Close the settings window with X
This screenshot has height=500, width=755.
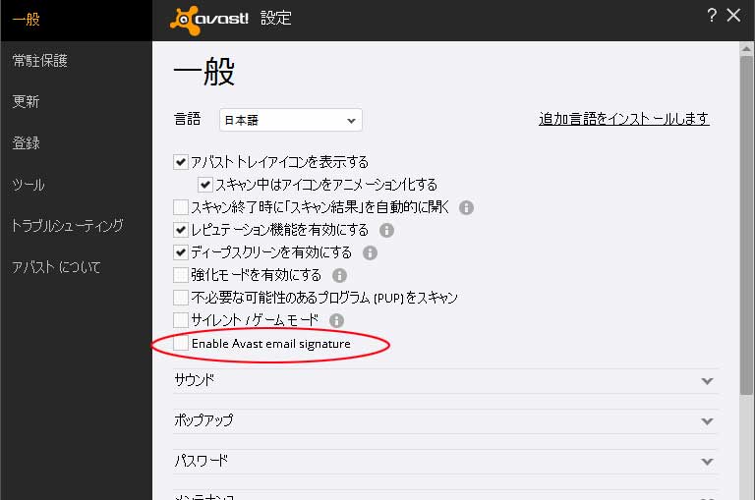tap(733, 16)
